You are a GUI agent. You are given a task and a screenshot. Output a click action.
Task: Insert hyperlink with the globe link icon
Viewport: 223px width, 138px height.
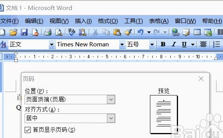tap(175, 32)
